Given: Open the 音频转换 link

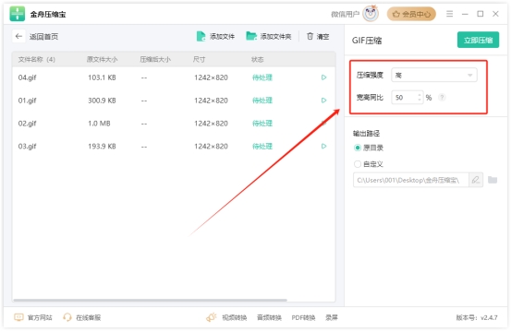Looking at the screenshot, I should click(x=269, y=317).
